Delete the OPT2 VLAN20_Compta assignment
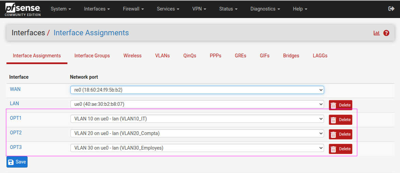400x173 pixels. (x=340, y=134)
